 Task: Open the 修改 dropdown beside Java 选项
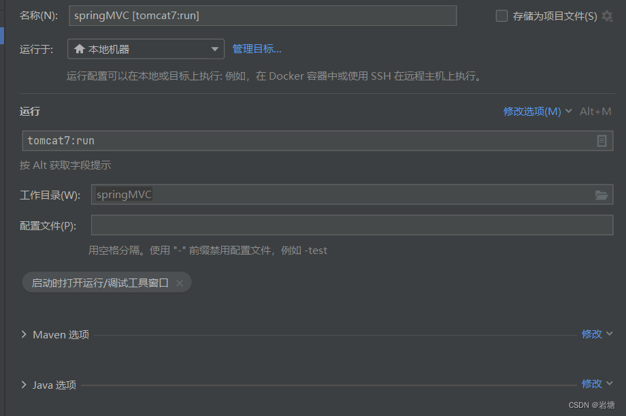(x=593, y=384)
